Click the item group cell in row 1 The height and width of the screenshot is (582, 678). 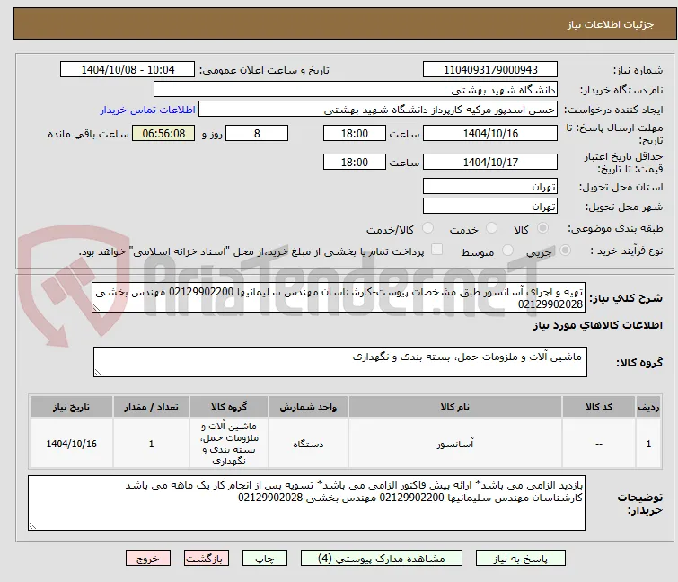point(229,444)
